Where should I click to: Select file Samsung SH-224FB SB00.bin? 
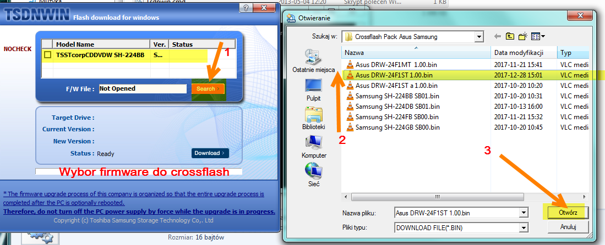point(397,116)
